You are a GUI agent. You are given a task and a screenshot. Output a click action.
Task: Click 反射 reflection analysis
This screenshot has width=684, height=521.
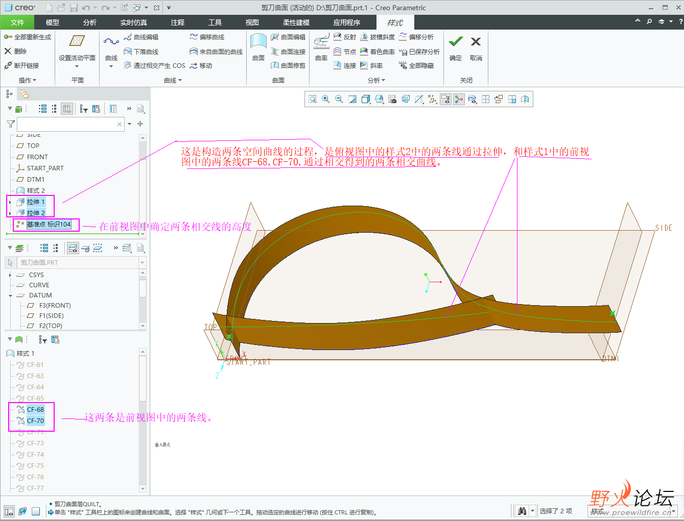point(345,37)
